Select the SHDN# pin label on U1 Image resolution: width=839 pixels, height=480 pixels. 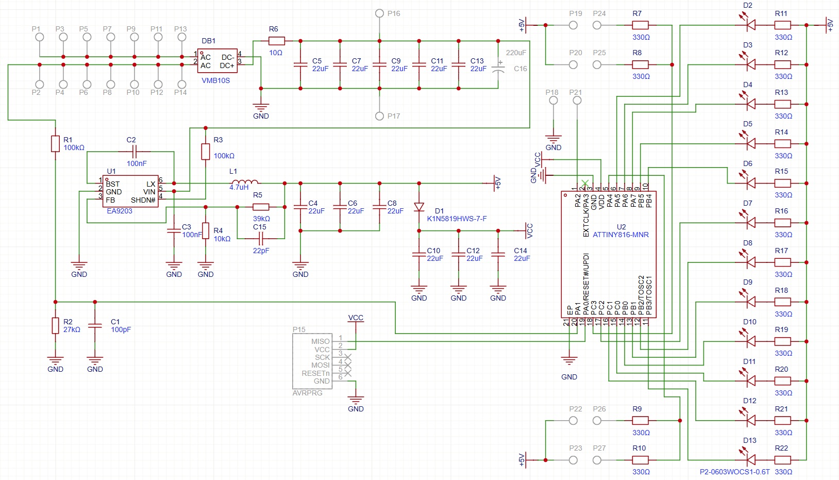pyautogui.click(x=143, y=200)
